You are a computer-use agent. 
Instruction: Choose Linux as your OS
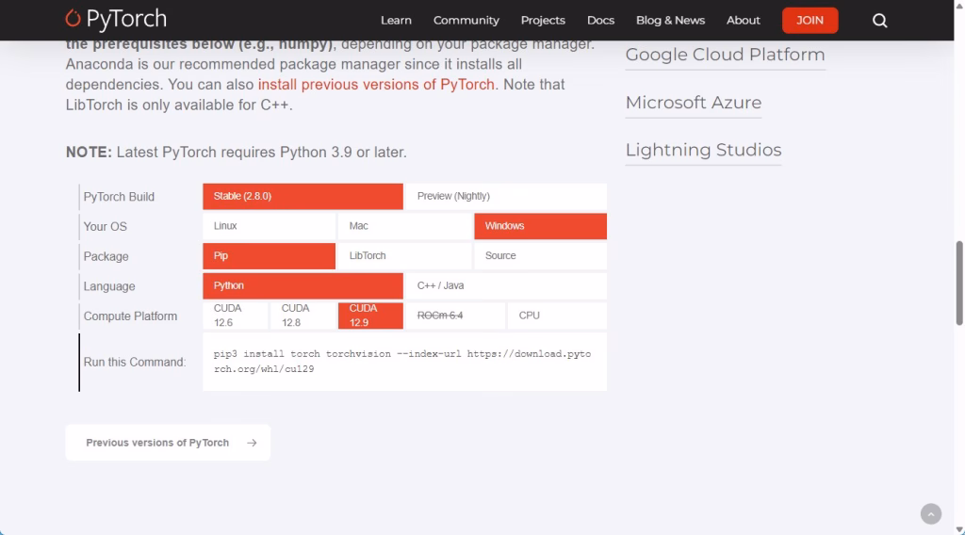(269, 226)
